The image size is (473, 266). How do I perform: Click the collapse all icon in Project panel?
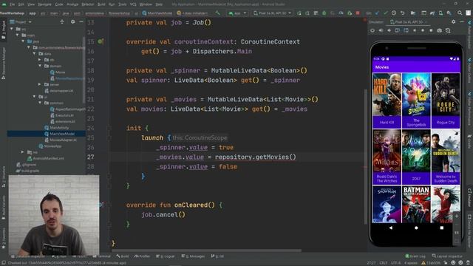pyautogui.click(x=62, y=21)
